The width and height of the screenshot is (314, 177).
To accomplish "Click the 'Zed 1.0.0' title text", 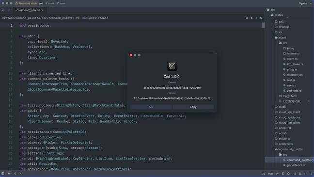I will coord(172,77).
